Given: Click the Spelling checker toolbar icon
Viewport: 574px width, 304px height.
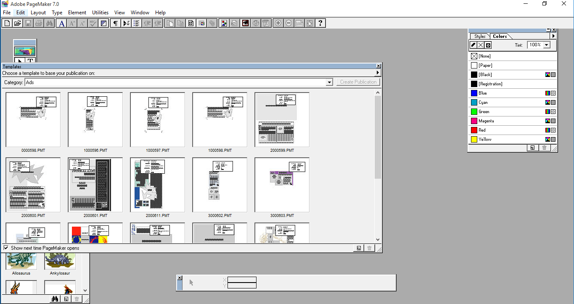Looking at the screenshot, I should click(x=93, y=23).
